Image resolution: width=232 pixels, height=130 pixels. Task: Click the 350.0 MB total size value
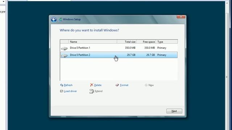(130, 48)
